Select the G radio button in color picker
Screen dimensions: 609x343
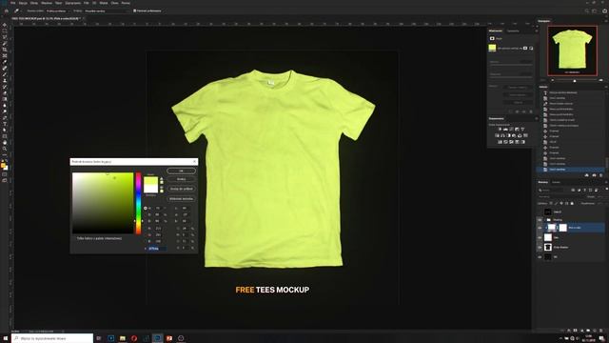[146, 235]
